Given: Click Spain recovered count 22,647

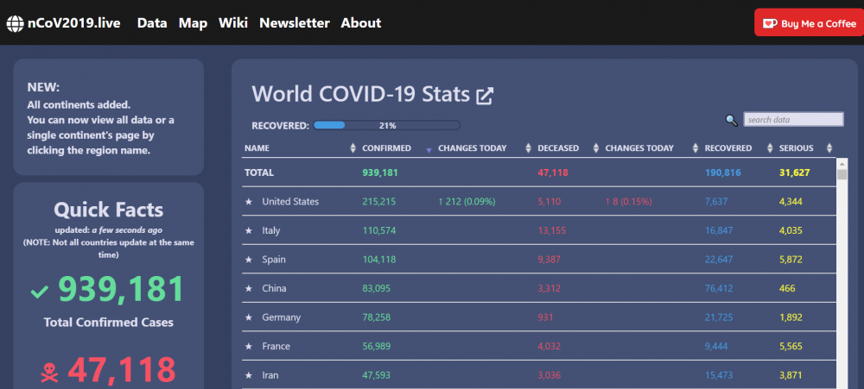Looking at the screenshot, I should click(719, 259).
